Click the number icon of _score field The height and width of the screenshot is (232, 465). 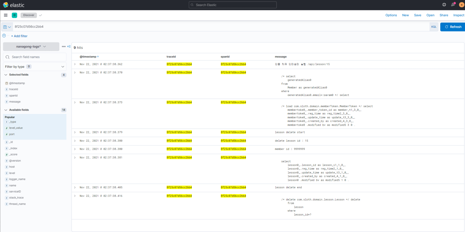tap(6, 155)
